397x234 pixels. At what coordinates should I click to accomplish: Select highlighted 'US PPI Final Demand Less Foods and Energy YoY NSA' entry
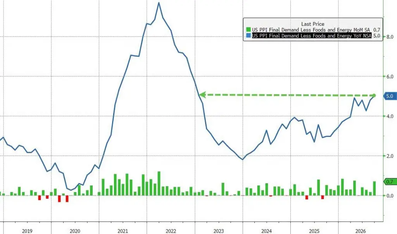[x=312, y=36]
